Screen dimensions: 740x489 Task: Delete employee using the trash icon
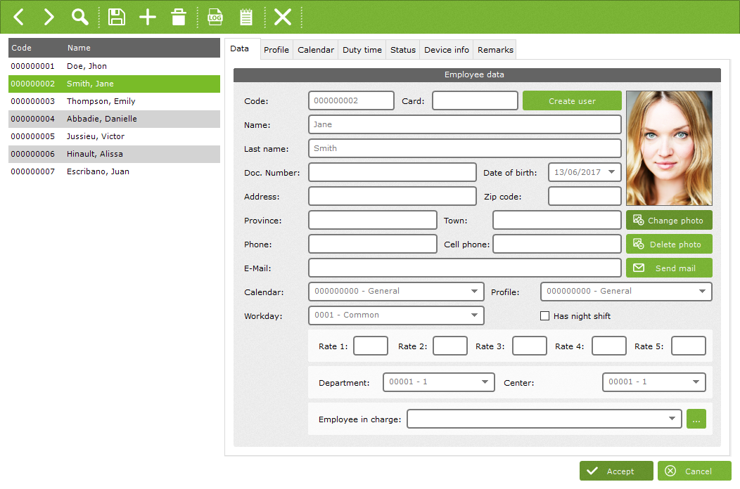tap(179, 17)
